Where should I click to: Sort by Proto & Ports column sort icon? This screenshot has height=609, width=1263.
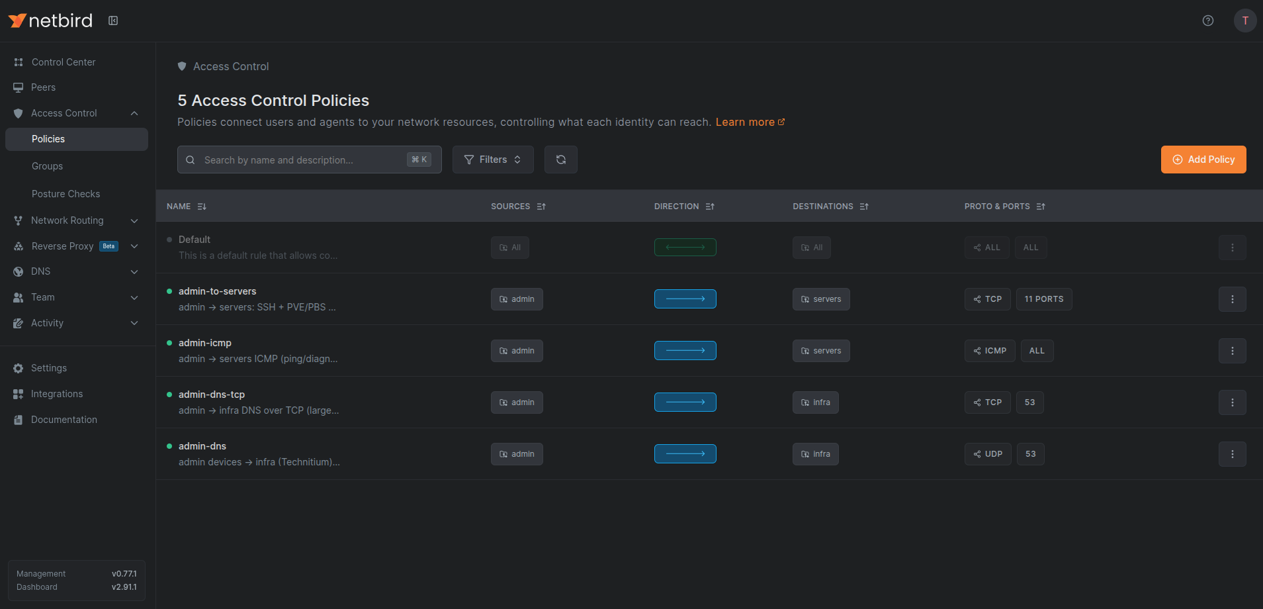point(1041,207)
